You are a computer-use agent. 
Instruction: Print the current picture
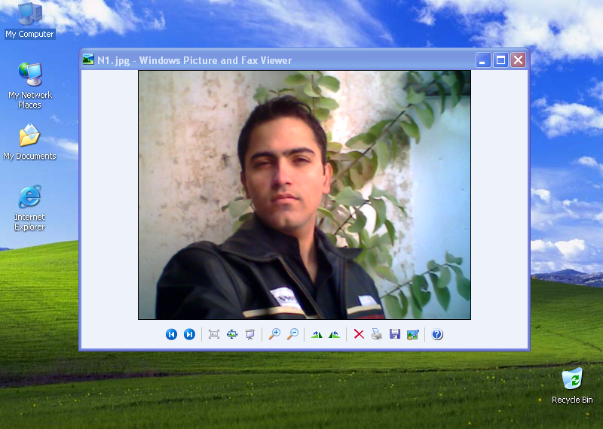coord(377,334)
